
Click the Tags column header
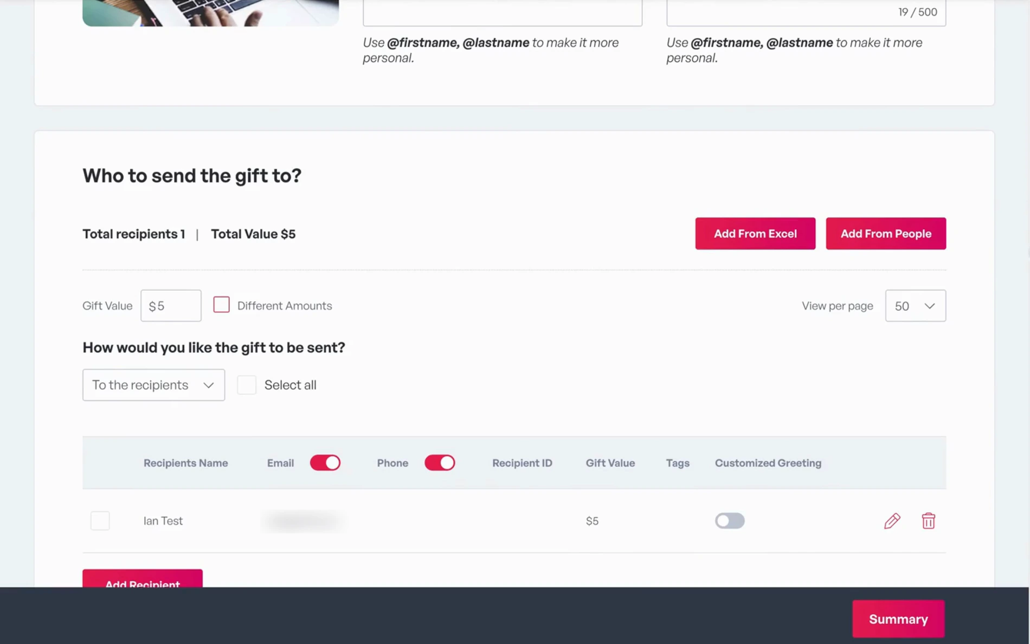tap(678, 463)
